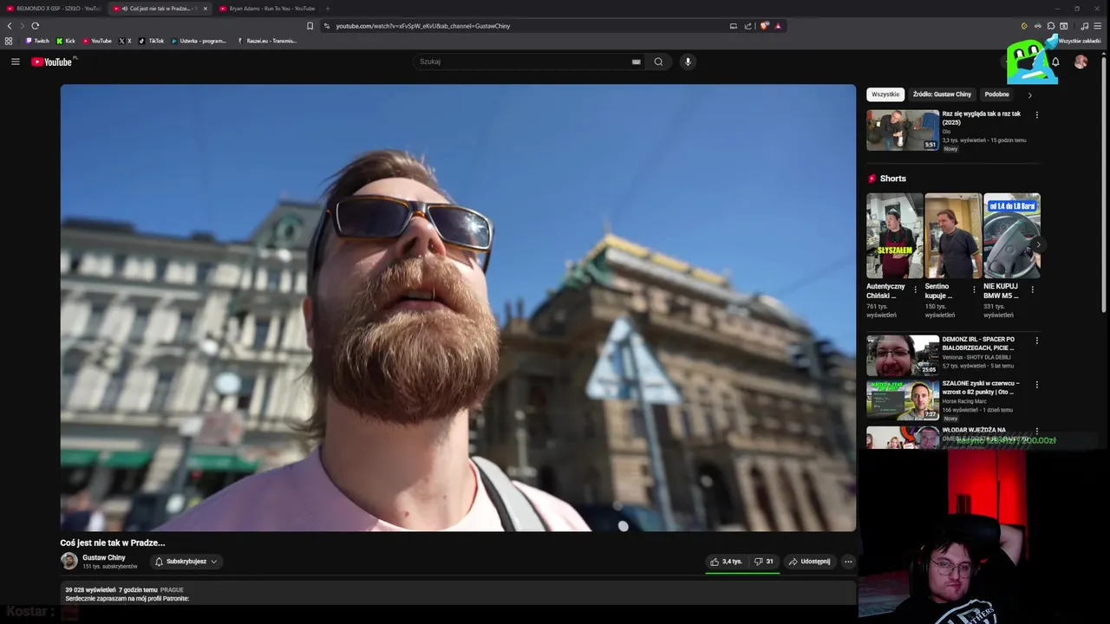Click the Udostępnij share button
Screen dimensions: 1110x624
809,562
